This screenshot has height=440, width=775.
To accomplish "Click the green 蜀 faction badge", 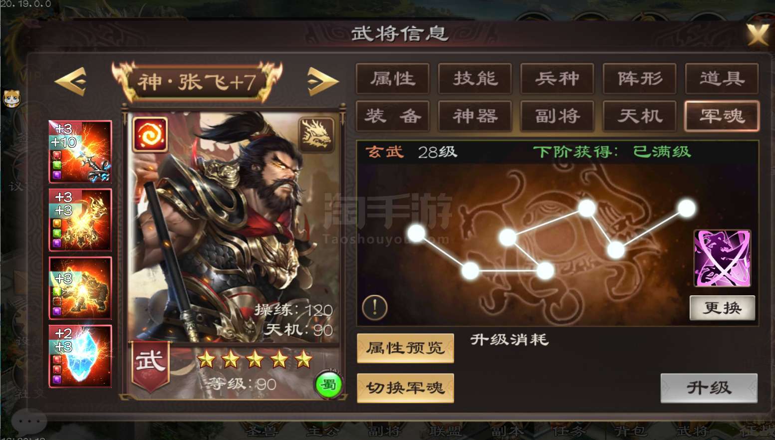I will [x=328, y=385].
